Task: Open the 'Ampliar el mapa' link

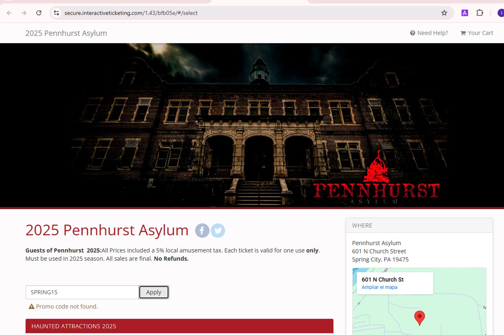Action: click(379, 287)
